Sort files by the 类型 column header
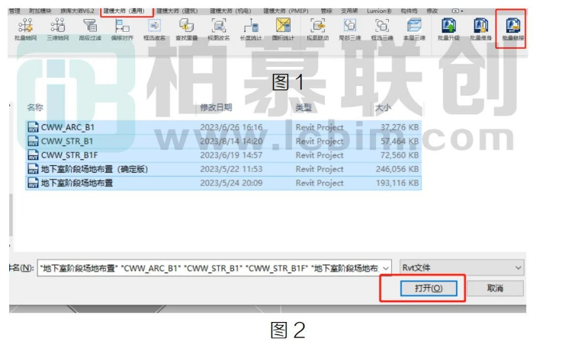This screenshot has width=562, height=341. point(303,107)
